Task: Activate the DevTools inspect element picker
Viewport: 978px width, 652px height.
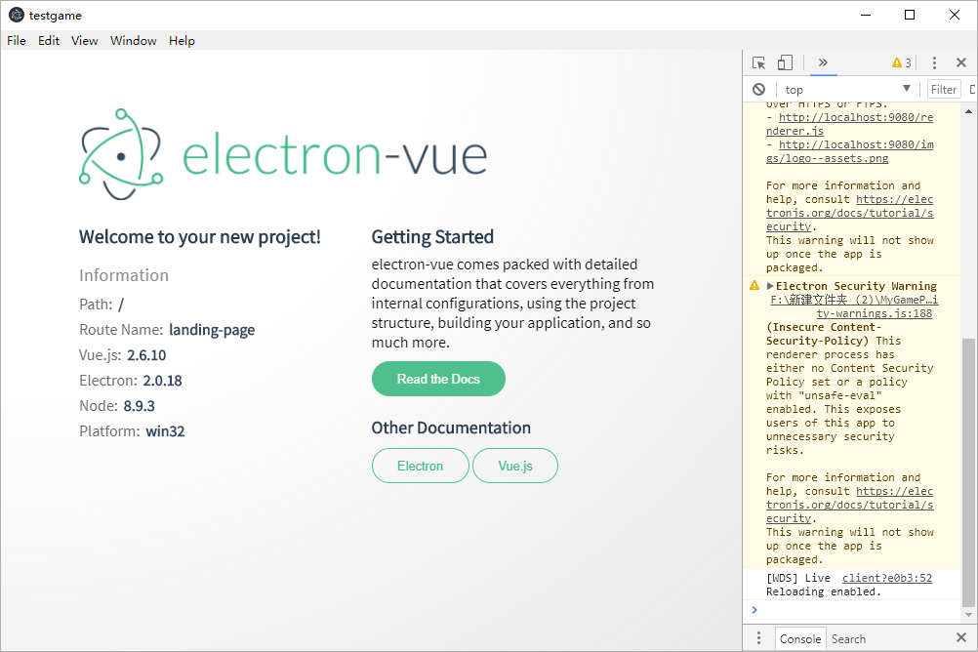Action: coord(758,63)
